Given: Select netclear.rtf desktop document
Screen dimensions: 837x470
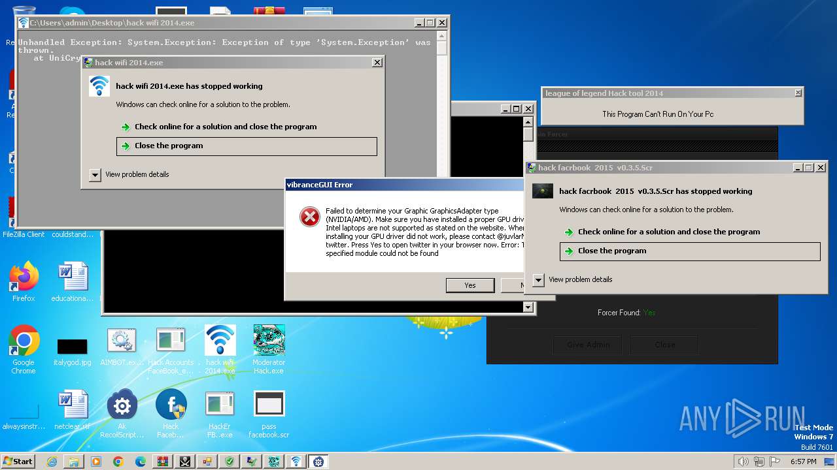Looking at the screenshot, I should coord(73,411).
